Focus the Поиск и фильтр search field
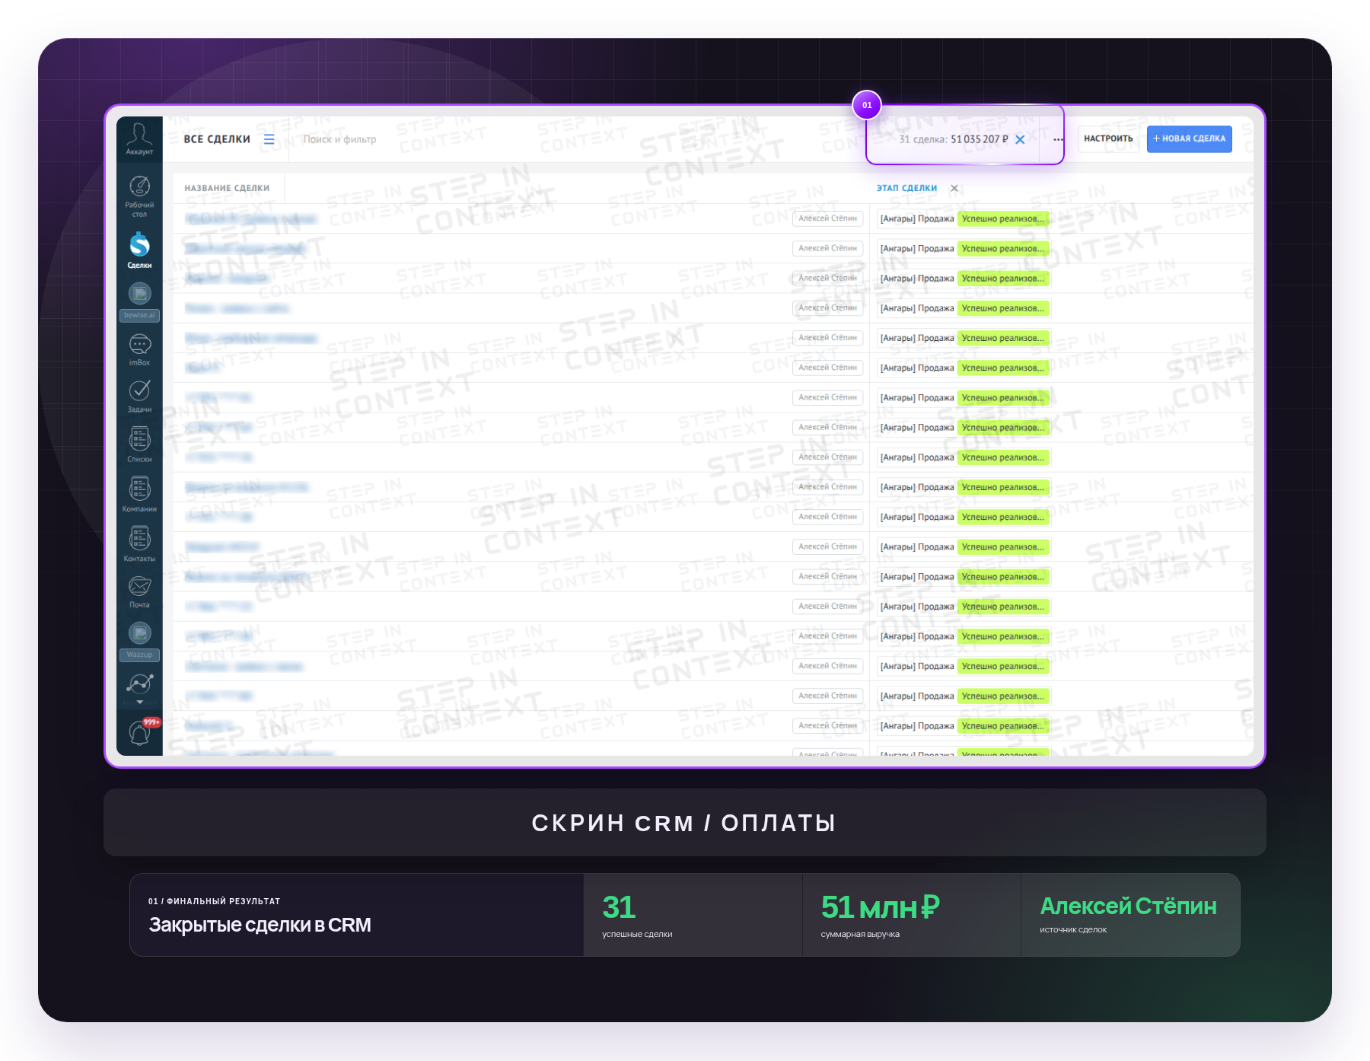Viewport: 1370px width, 1061px height. pyautogui.click(x=339, y=139)
